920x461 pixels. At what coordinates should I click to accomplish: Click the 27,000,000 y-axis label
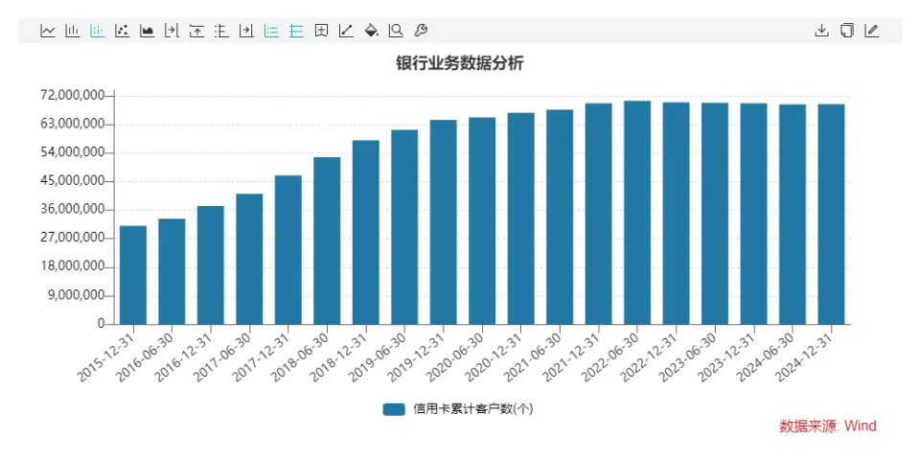72,238
